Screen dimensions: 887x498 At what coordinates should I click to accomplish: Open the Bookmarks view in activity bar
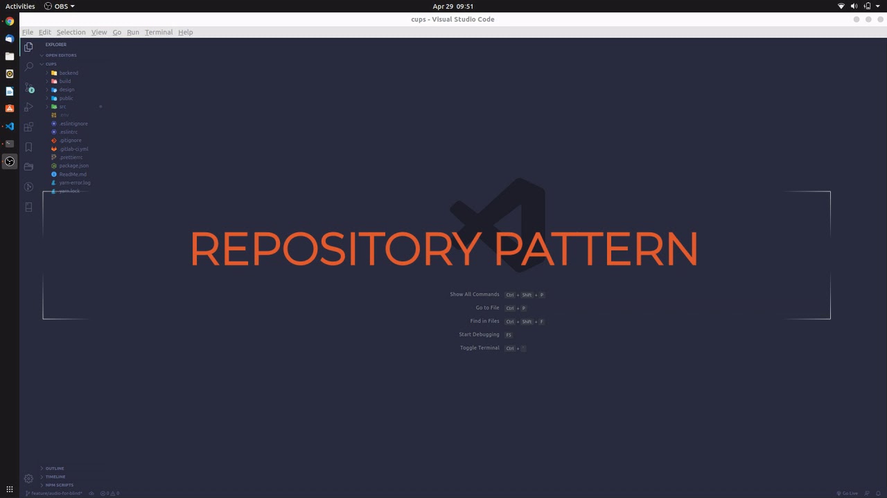pyautogui.click(x=28, y=147)
